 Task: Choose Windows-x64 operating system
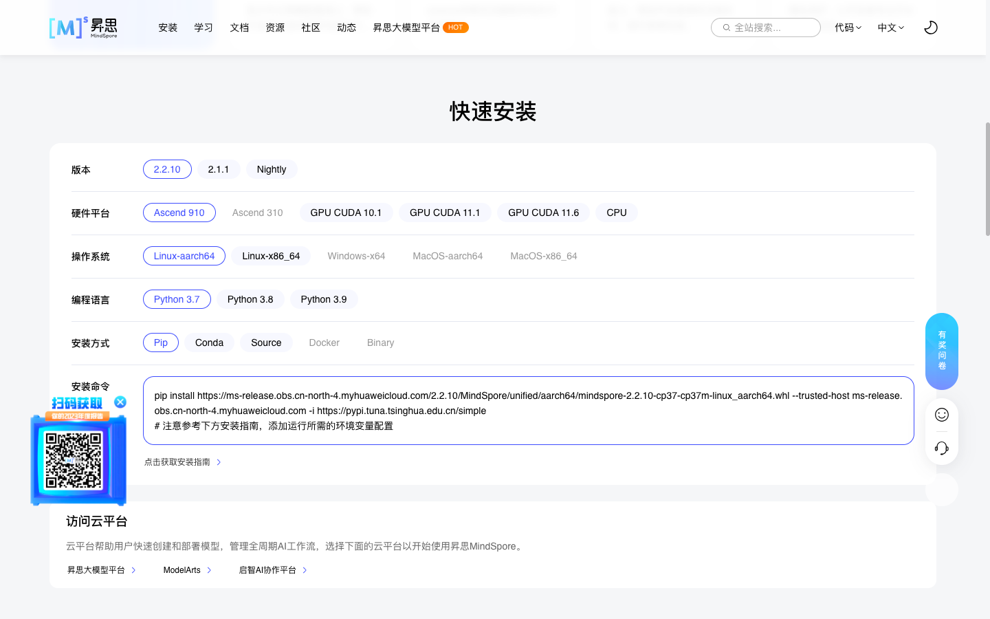(356, 256)
